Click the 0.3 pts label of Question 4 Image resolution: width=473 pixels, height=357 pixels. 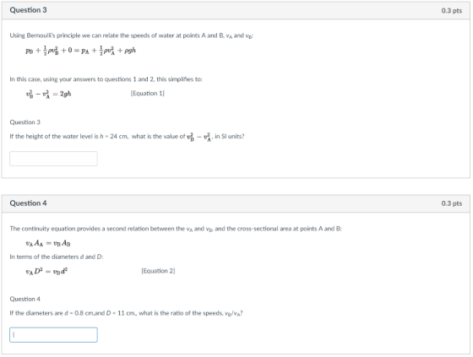(452, 203)
